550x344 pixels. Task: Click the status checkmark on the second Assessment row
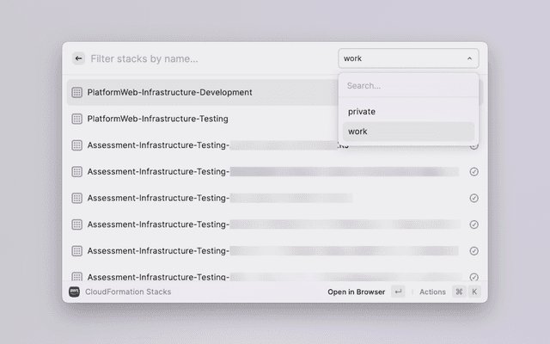[x=474, y=172]
